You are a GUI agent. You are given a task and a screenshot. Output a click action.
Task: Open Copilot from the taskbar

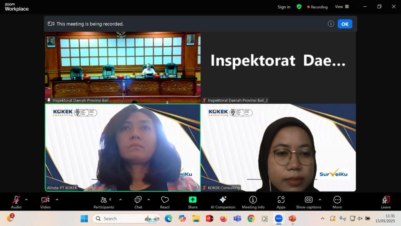(x=182, y=219)
